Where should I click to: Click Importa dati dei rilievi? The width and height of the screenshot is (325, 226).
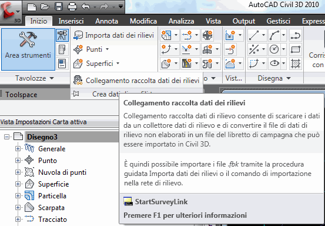[x=113, y=35]
